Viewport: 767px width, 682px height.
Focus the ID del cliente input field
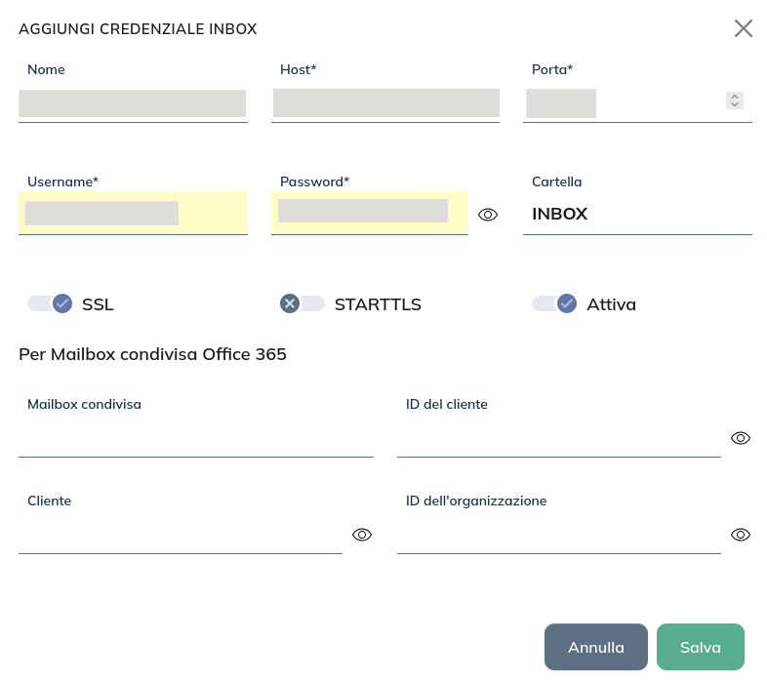[x=558, y=438]
